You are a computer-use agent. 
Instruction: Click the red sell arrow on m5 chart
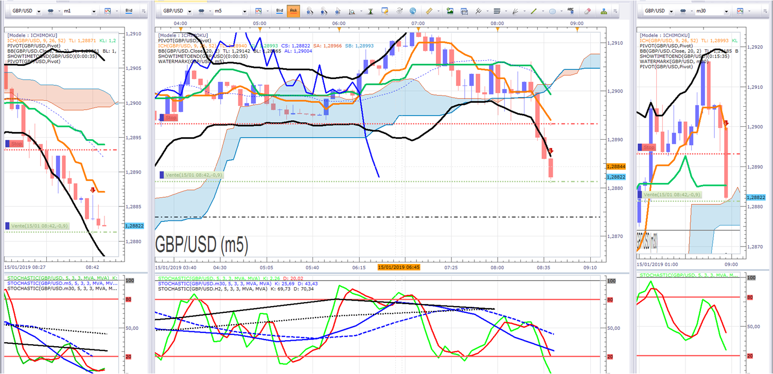550,151
